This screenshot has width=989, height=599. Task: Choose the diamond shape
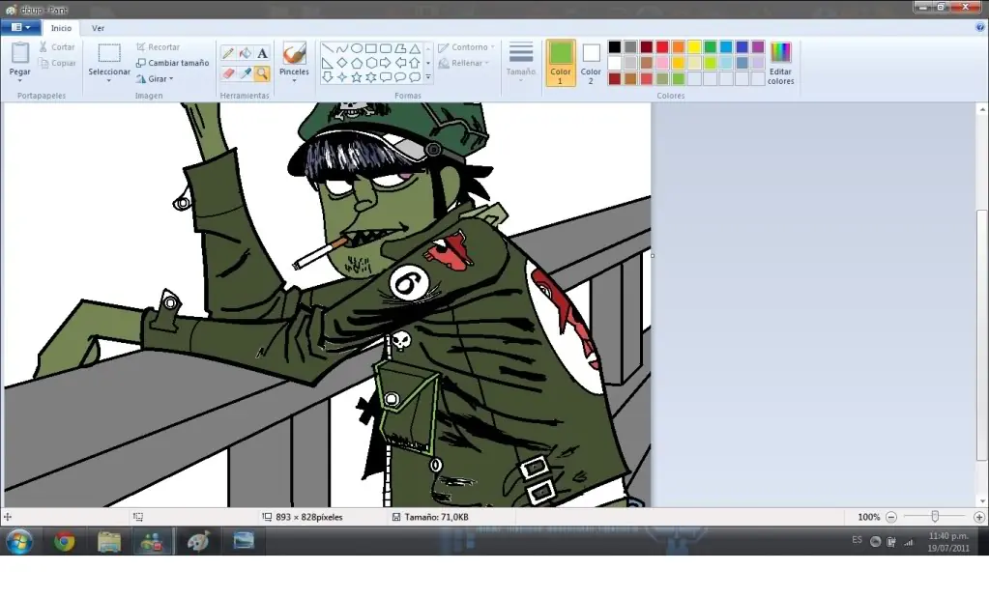tap(342, 63)
